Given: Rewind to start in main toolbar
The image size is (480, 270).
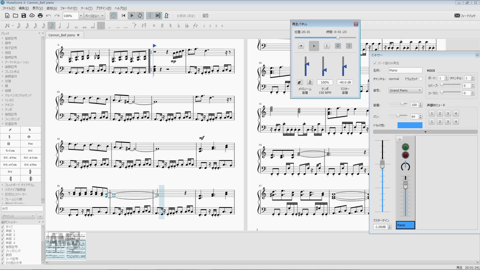Looking at the screenshot, I should pos(123,15).
